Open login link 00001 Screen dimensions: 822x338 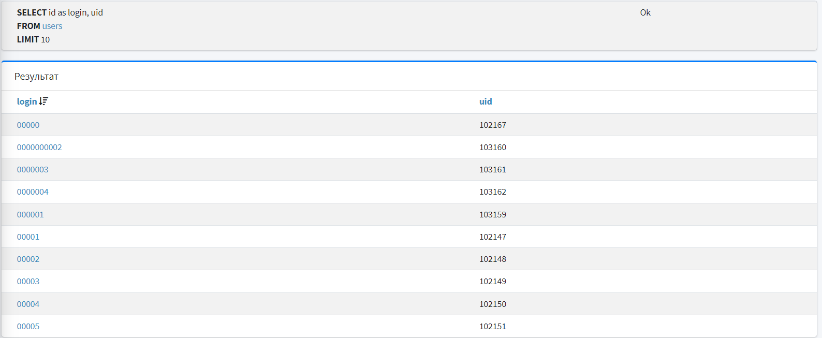(x=28, y=237)
